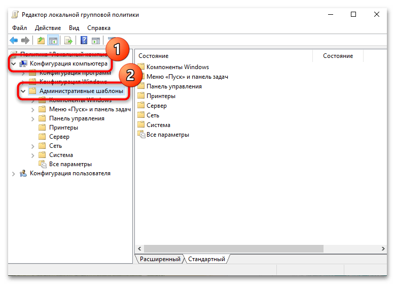Open the Вид menu
This screenshot has width=395, height=284.
point(74,28)
